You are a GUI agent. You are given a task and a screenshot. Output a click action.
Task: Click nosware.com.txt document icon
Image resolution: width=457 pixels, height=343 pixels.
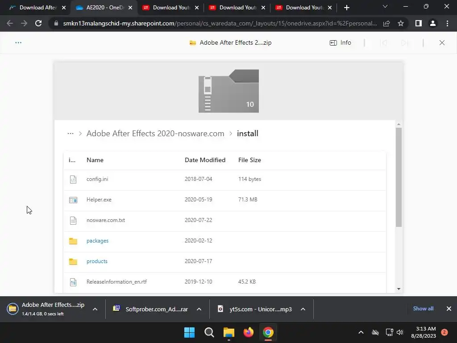point(73,220)
